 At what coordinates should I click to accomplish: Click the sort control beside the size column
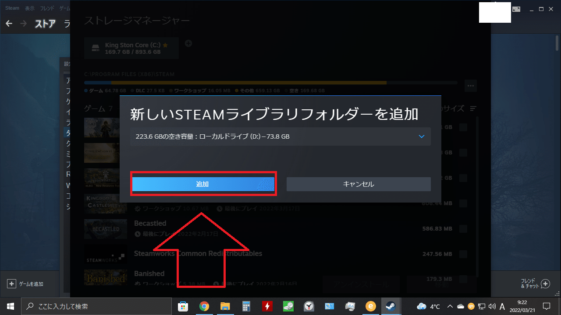pos(472,108)
